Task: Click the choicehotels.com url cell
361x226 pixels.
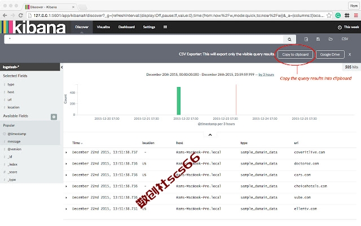Action: pos(310,186)
